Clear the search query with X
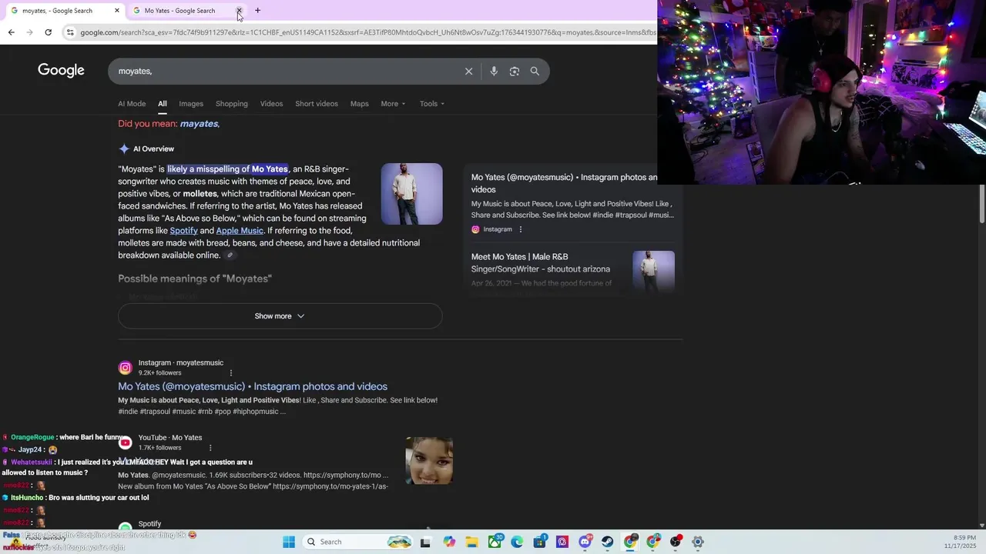The width and height of the screenshot is (986, 554). (468, 71)
